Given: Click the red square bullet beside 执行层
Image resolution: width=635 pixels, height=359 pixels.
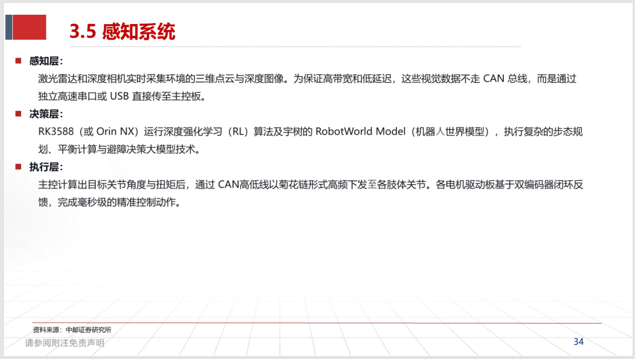Looking at the screenshot, I should (x=18, y=167).
